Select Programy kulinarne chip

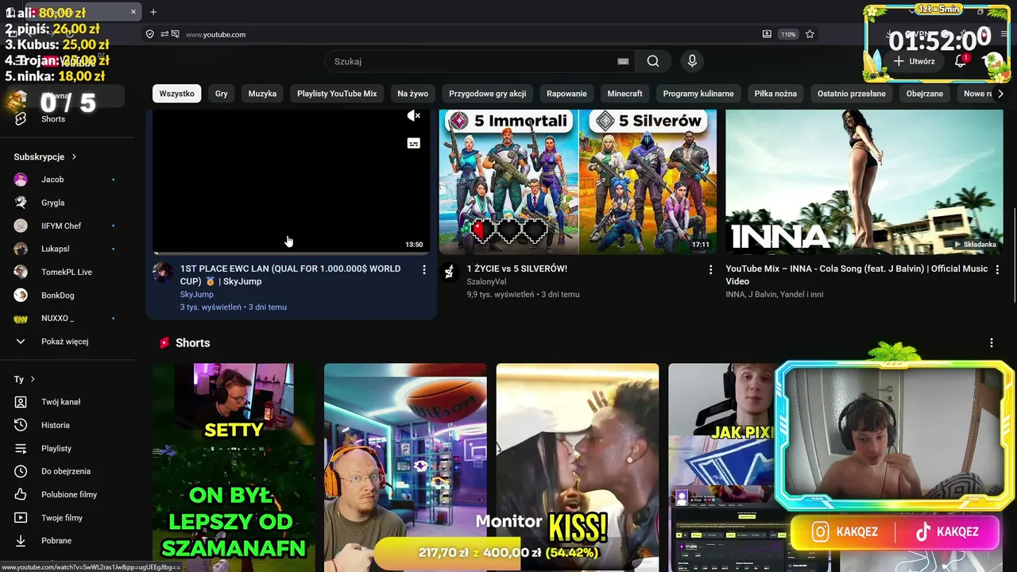coord(698,94)
